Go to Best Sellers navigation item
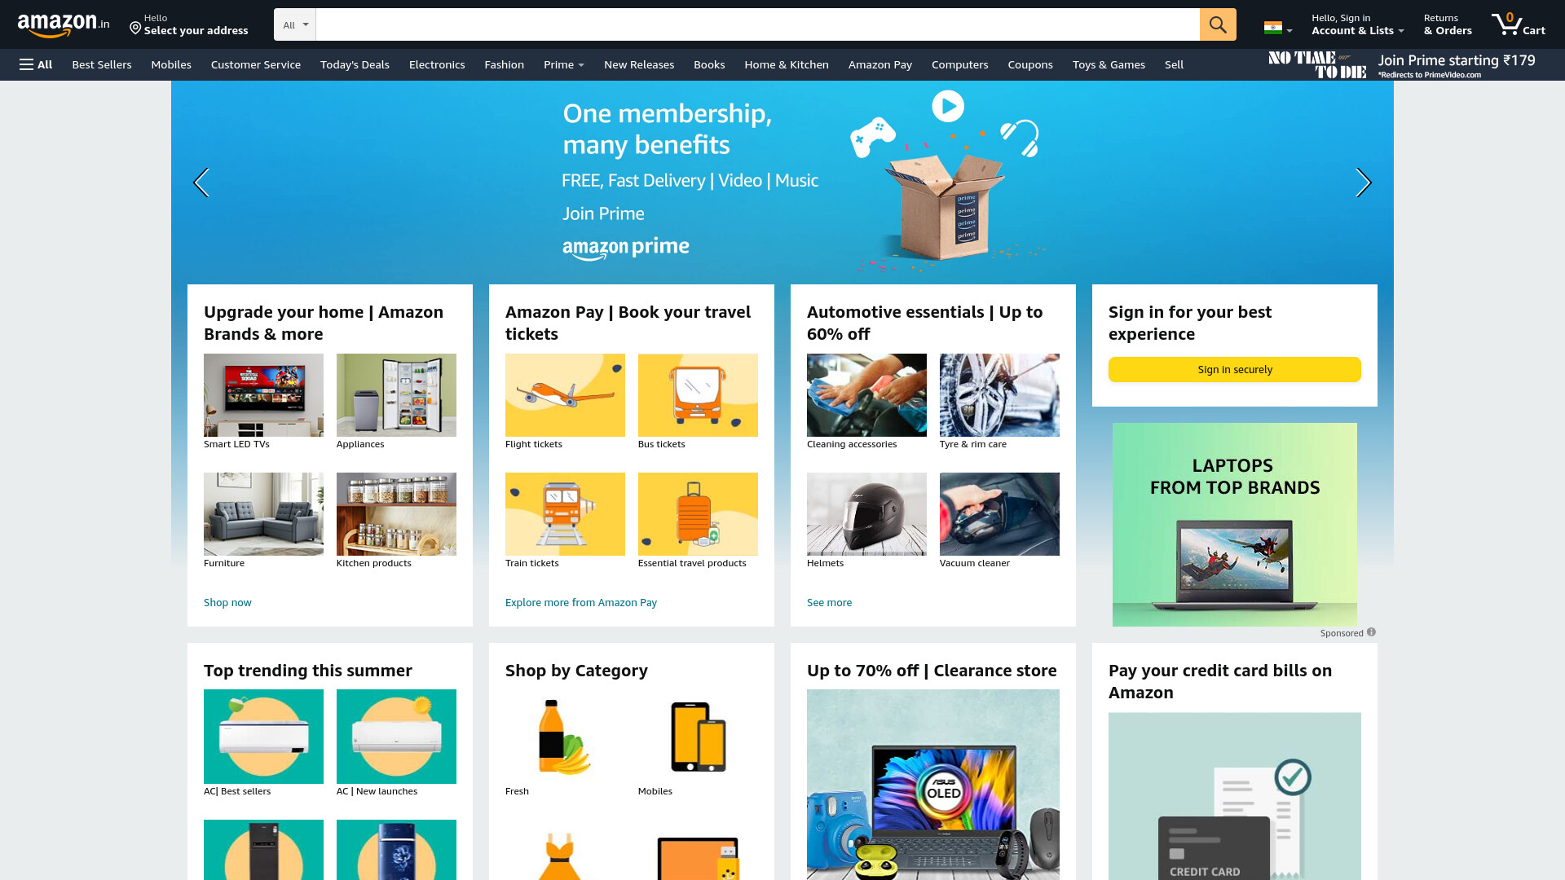The image size is (1565, 880). (x=102, y=64)
